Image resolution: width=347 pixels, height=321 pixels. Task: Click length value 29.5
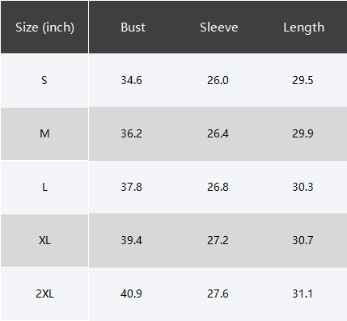tap(303, 80)
